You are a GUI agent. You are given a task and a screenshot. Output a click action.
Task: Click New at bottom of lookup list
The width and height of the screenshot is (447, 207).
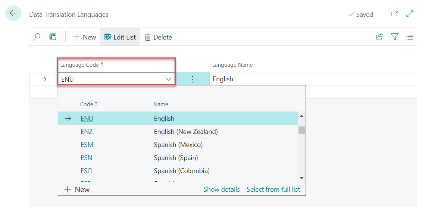point(77,189)
